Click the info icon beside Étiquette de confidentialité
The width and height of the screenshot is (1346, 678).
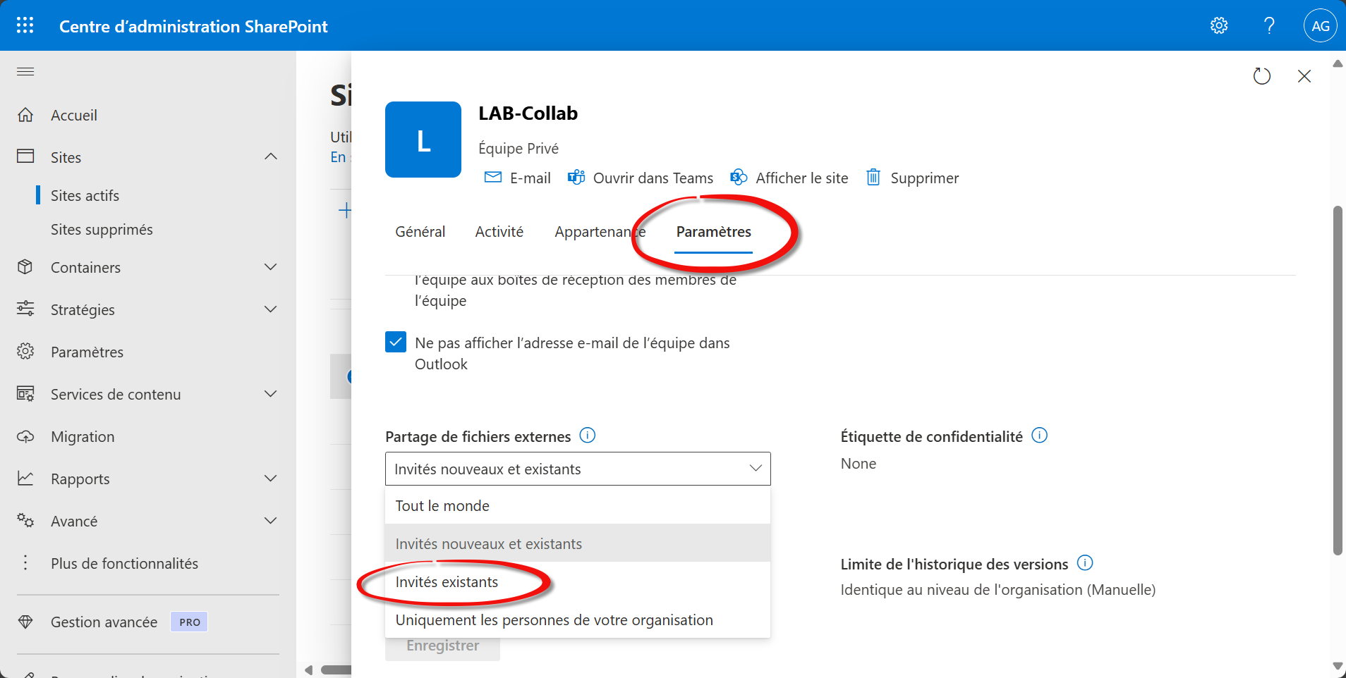coord(1039,436)
